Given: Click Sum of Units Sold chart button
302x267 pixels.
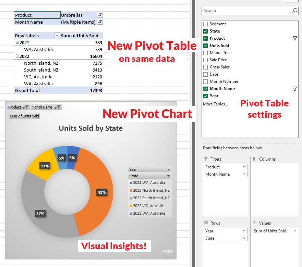Looking at the screenshot, I should tap(24, 116).
